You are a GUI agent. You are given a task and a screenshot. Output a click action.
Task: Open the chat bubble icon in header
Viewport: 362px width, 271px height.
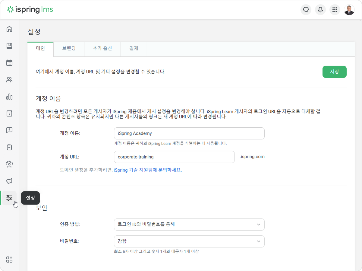click(306, 10)
